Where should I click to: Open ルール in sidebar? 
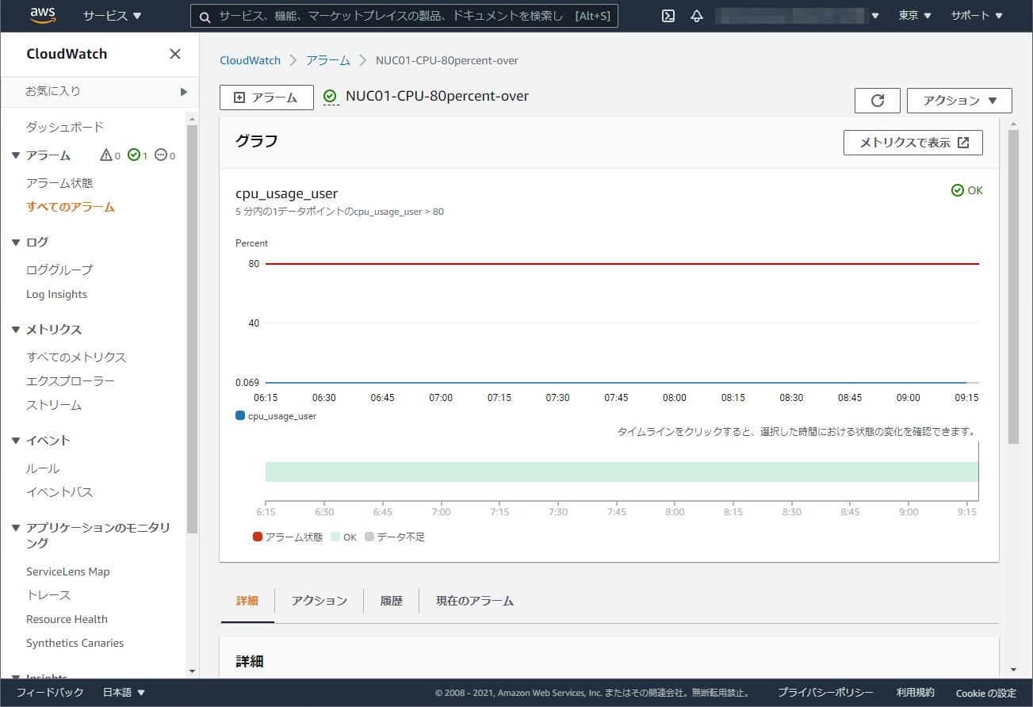(x=43, y=468)
